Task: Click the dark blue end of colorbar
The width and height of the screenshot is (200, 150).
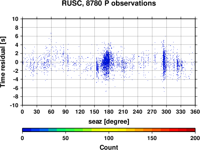Action: click(x=27, y=130)
